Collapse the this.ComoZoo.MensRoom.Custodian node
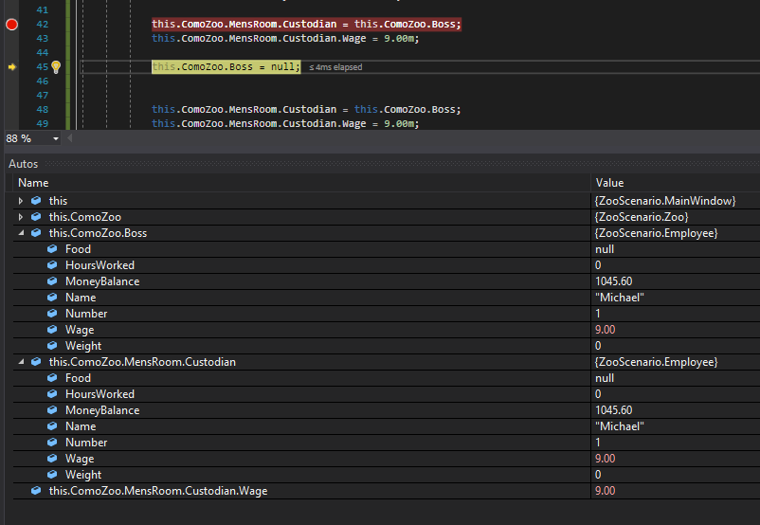This screenshot has width=760, height=525. tap(21, 362)
